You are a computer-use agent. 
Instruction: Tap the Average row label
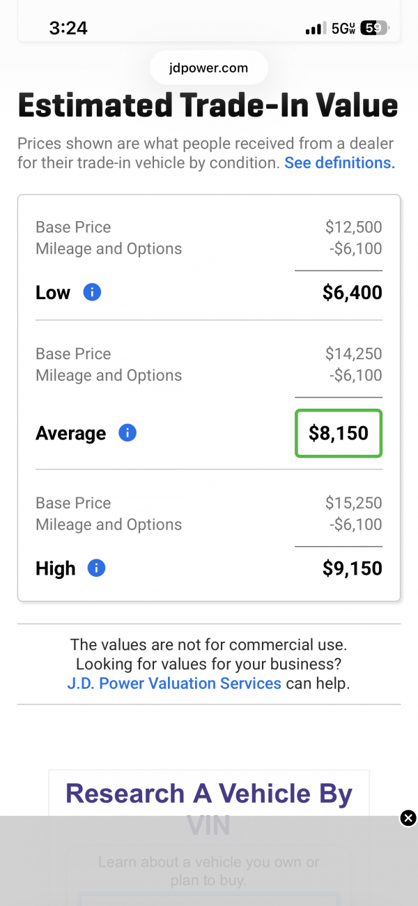71,433
